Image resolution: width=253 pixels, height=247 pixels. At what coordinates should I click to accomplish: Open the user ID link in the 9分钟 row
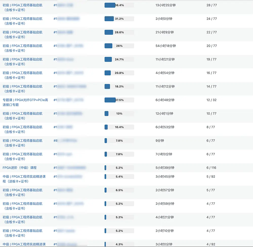65,141
